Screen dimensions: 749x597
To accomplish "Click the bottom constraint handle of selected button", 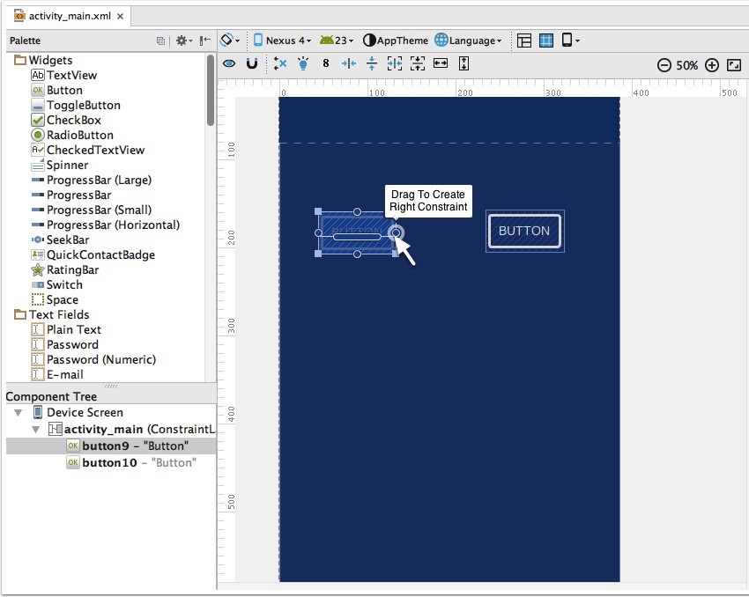I will (357, 254).
